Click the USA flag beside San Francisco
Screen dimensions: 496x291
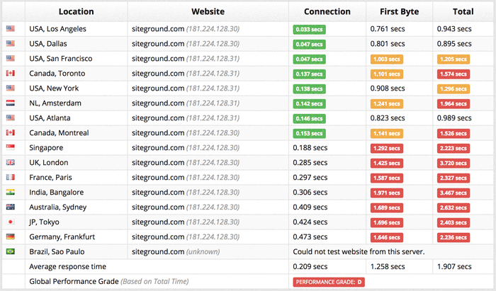point(11,59)
